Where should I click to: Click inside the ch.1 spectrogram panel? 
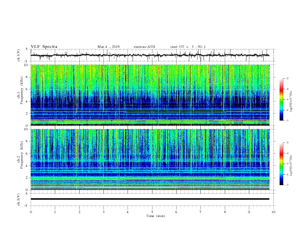click(150, 95)
